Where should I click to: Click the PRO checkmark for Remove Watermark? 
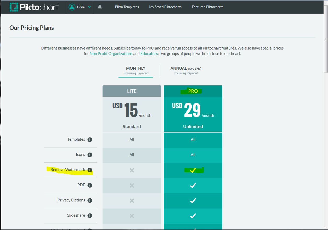(193, 170)
